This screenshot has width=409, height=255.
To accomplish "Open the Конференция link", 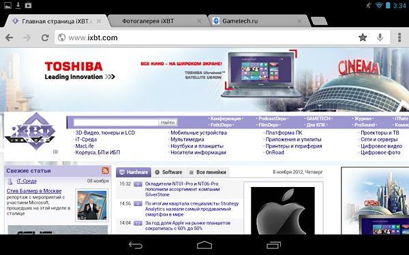I will click(x=226, y=118).
